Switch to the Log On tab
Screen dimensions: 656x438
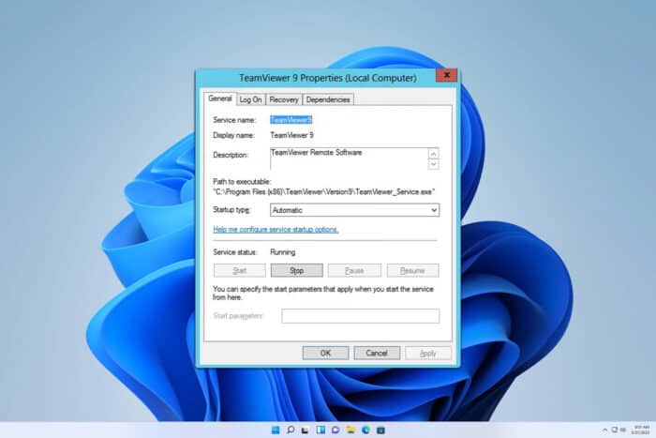[250, 99]
